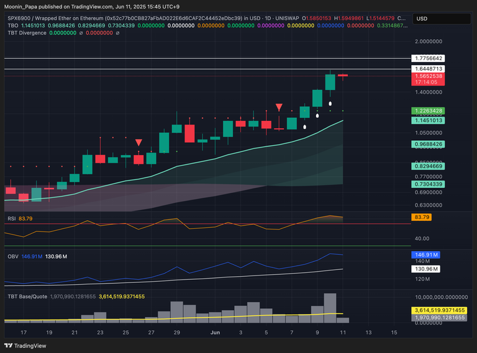Open the USD currency selector
This screenshot has width=477, height=353.
[442, 19]
